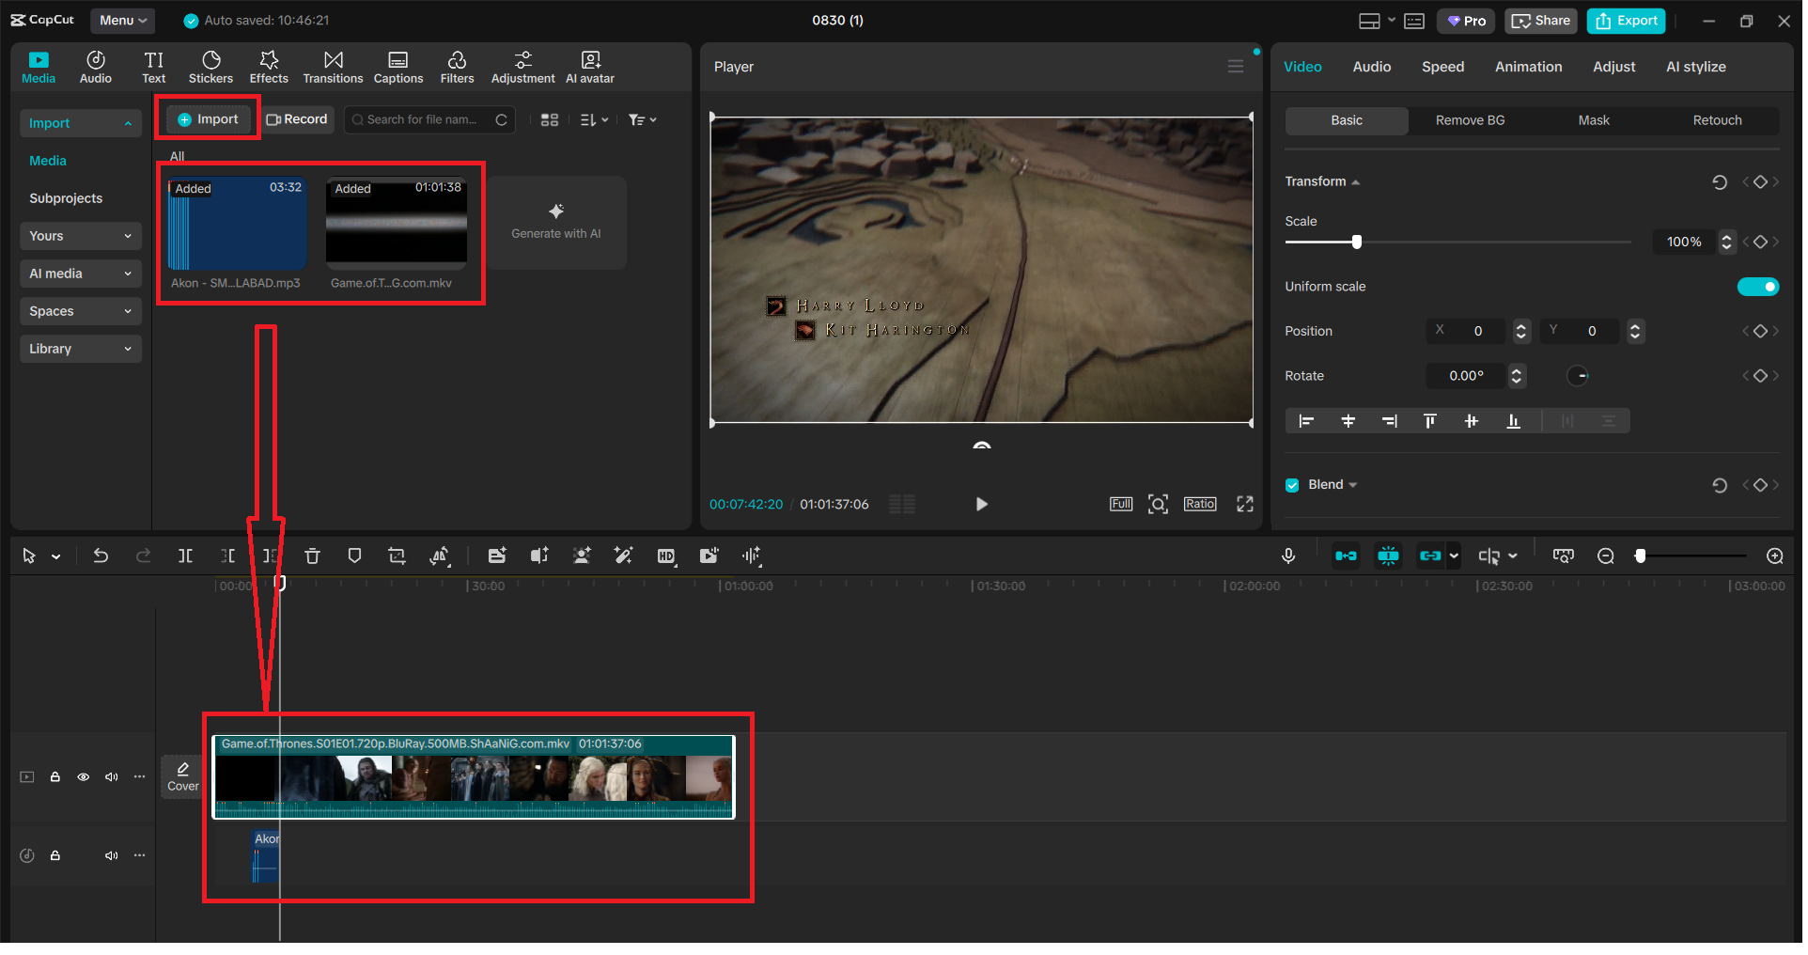The width and height of the screenshot is (1808, 955).
Task: Click the Pro upgrade button
Action: [1466, 21]
